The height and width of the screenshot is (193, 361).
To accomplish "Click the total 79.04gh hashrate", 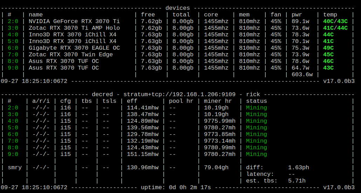I will tap(216, 168).
